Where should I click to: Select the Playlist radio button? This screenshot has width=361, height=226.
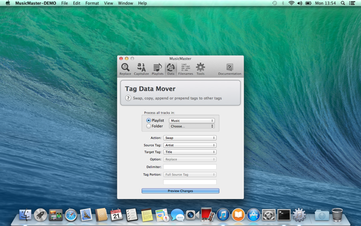point(148,120)
